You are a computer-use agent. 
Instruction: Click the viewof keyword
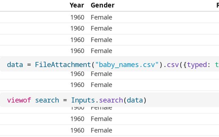pos(19,100)
